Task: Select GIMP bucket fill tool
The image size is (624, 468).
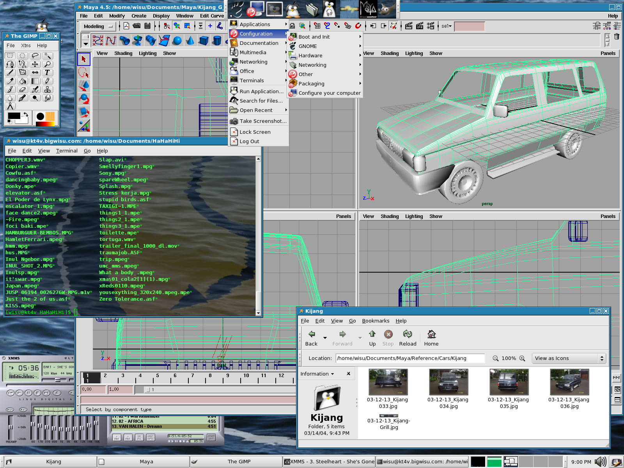Action: click(x=23, y=81)
